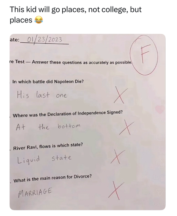Image resolution: width=177 pixels, height=216 pixels.
Task: Click the red X beside 'His last one'
Action: (x=120, y=95)
